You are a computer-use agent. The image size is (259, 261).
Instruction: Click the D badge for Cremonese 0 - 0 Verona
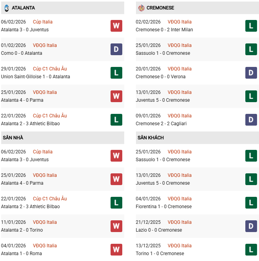click(251, 73)
